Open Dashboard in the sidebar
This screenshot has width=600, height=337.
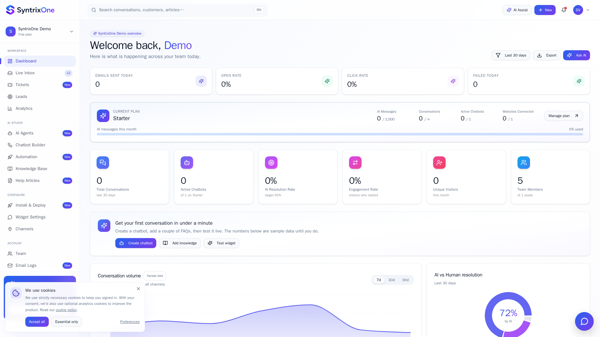(40, 61)
